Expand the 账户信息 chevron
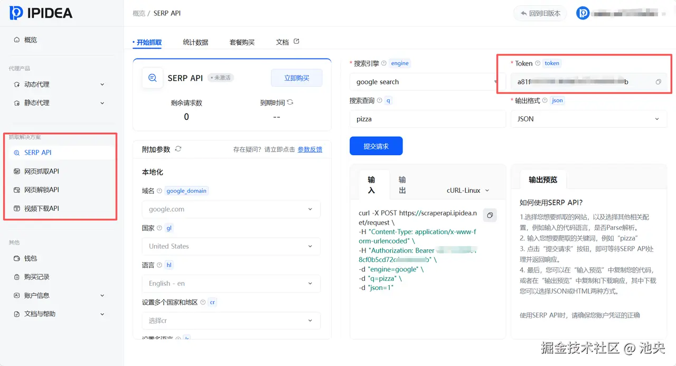This screenshot has height=366, width=676. (102, 296)
